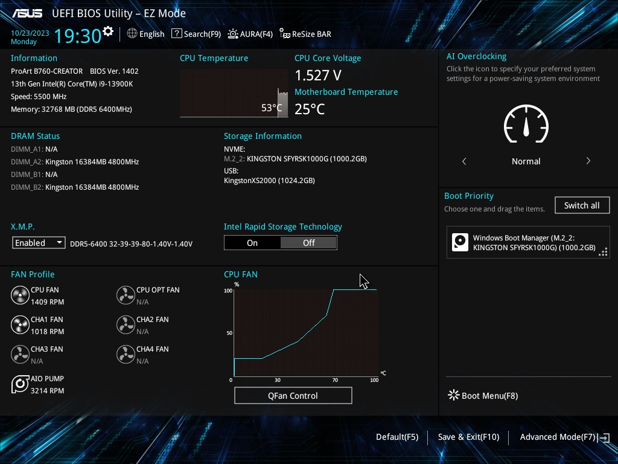Select the Windows Boot Manager boot entry
The height and width of the screenshot is (464, 618).
(x=528, y=242)
